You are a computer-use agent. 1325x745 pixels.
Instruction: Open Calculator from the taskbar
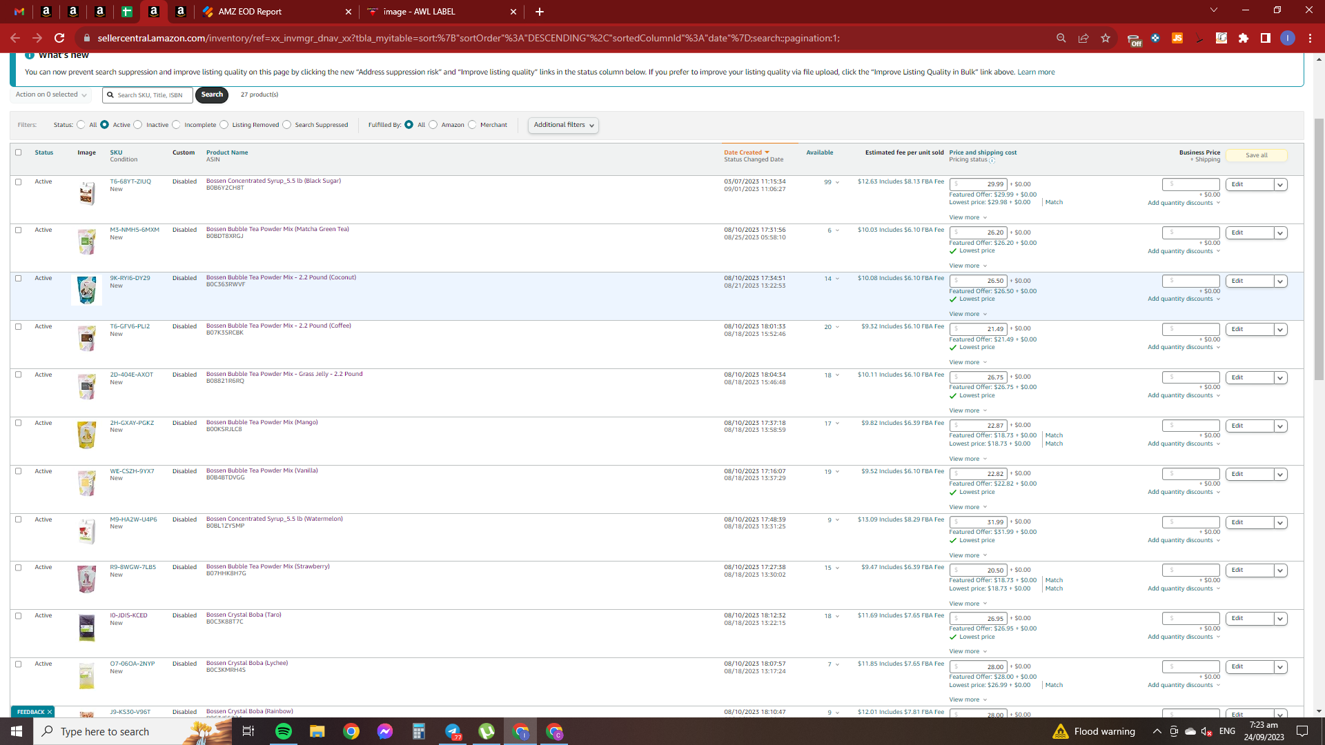tap(418, 731)
